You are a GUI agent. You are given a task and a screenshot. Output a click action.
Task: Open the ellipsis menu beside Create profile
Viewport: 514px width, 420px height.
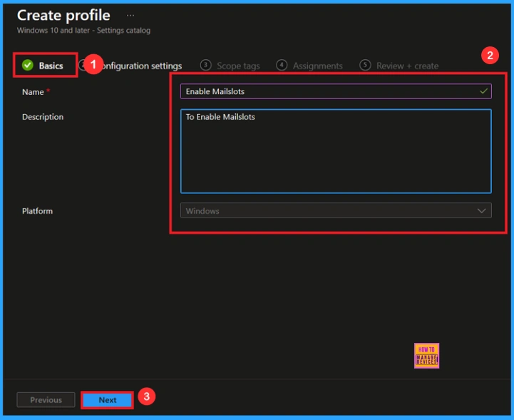click(x=130, y=15)
